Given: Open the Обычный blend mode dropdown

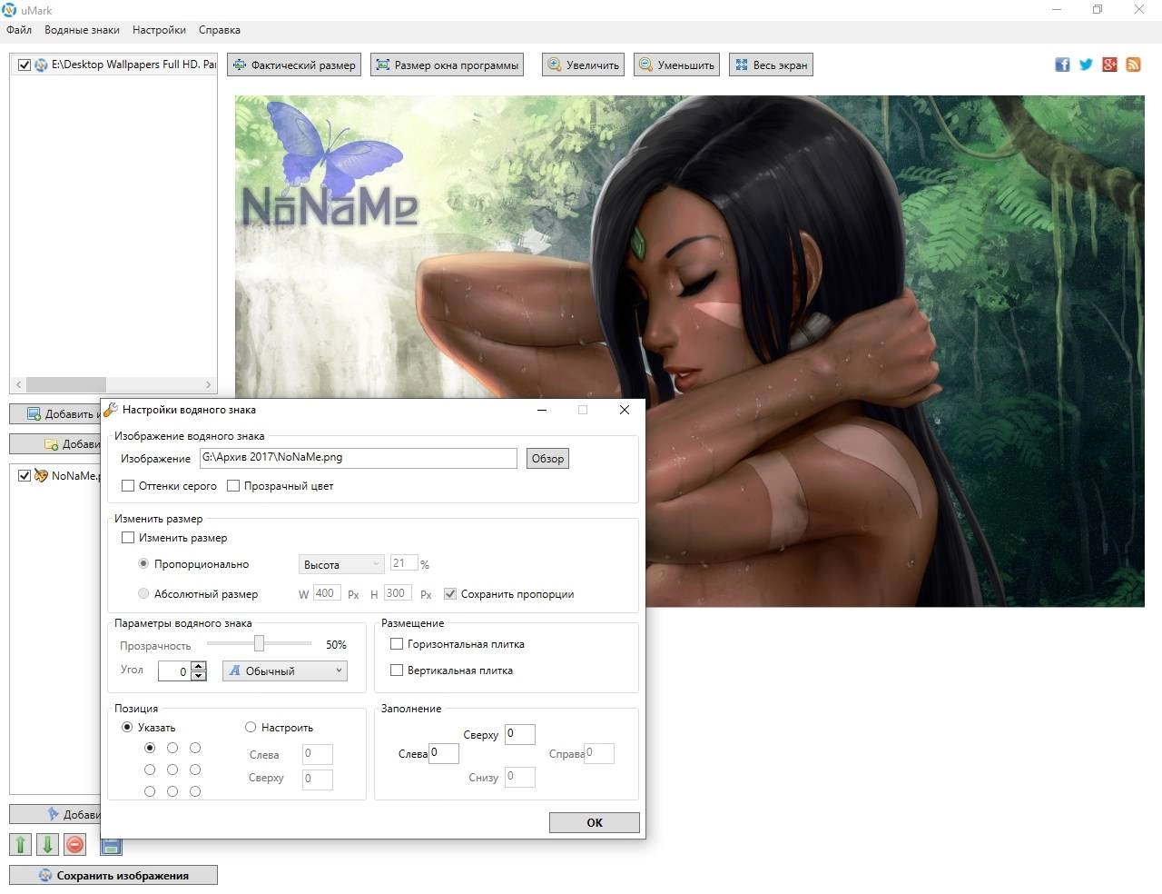Looking at the screenshot, I should tap(285, 671).
